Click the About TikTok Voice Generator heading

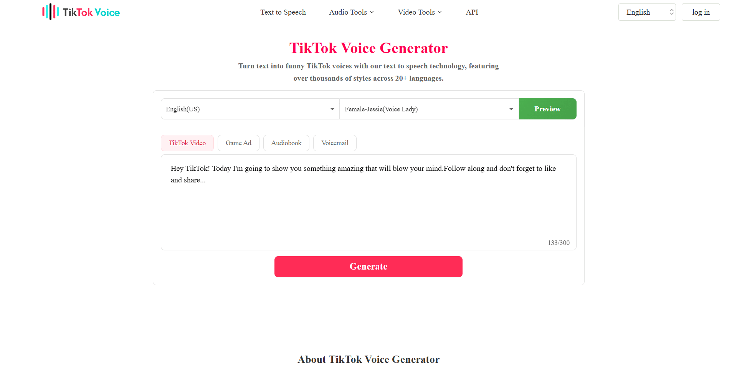(368, 359)
